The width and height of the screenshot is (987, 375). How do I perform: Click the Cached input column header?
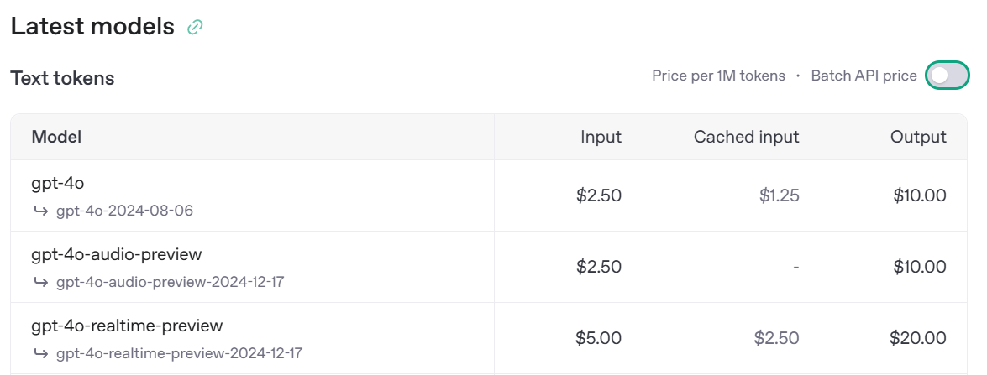click(746, 137)
